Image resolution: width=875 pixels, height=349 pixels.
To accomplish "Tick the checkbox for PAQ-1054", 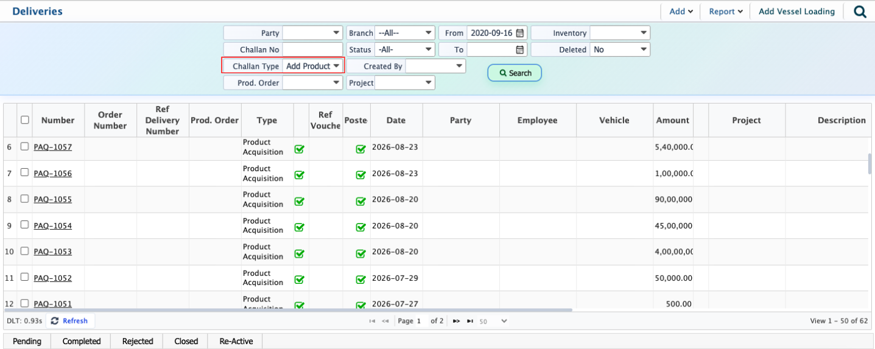I will point(25,224).
